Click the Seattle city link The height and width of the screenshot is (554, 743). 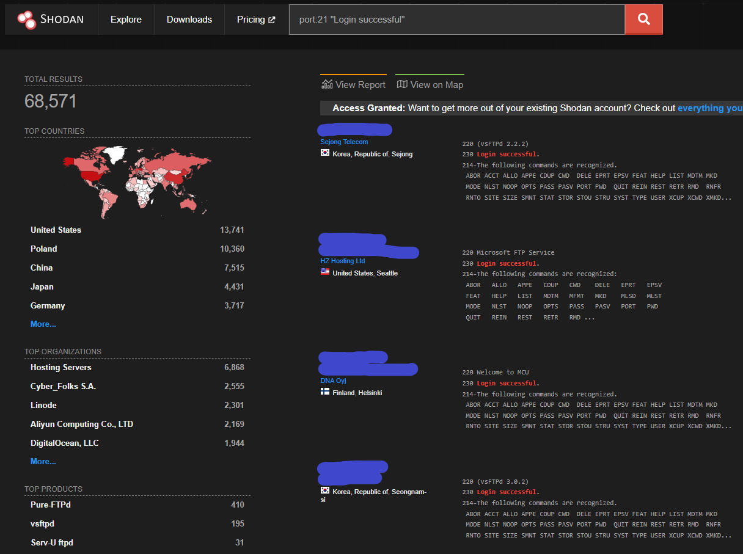tap(387, 273)
